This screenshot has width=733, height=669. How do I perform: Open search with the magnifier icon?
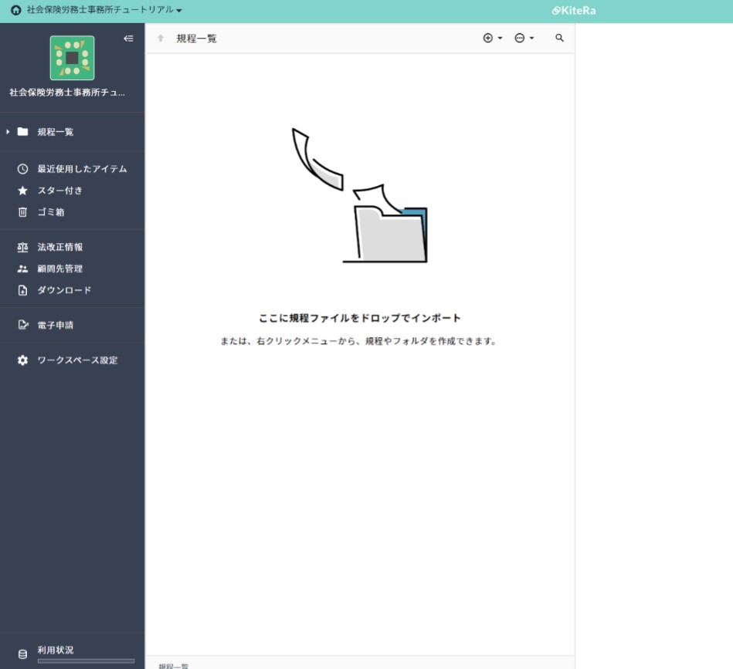pos(559,37)
